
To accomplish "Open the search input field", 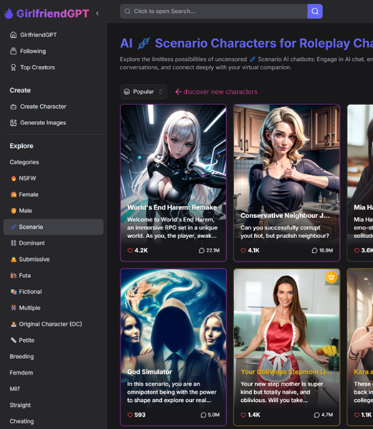I will 213,11.
